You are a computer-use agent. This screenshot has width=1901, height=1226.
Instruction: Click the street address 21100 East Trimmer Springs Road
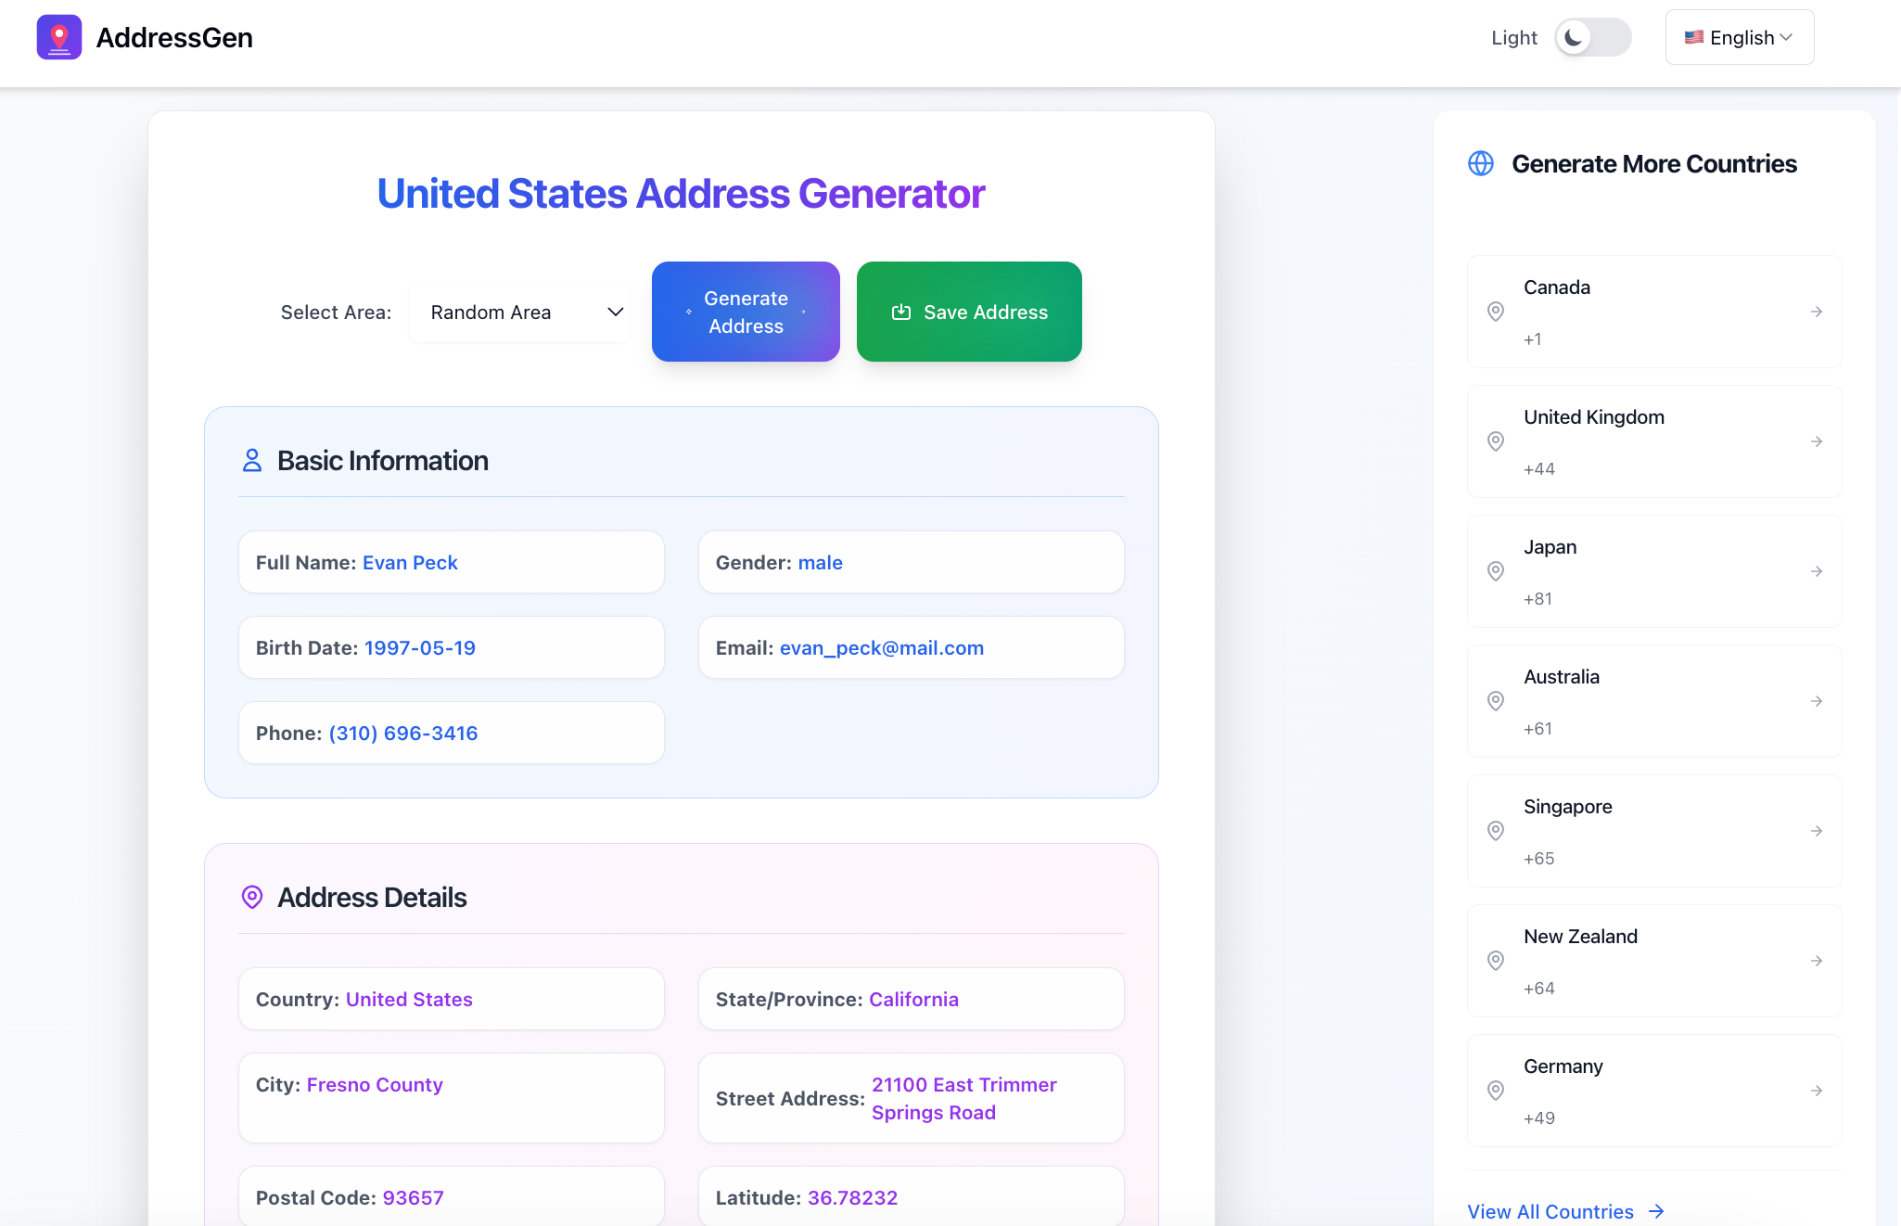(964, 1099)
